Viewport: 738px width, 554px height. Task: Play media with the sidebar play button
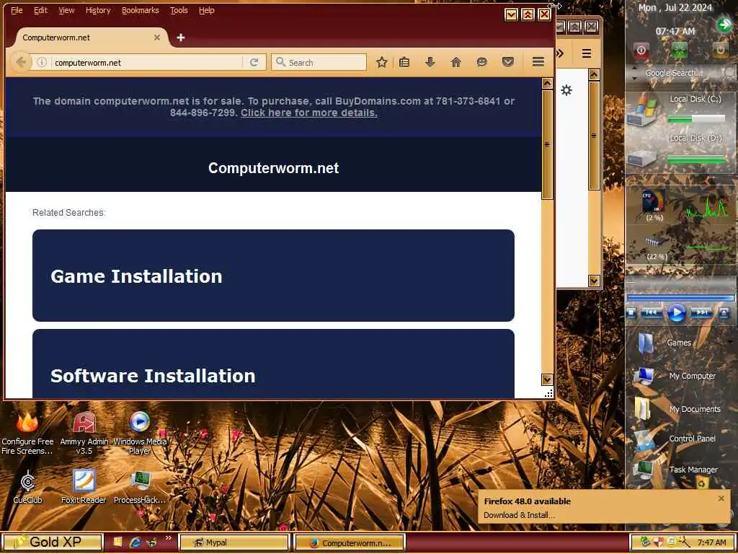point(676,313)
